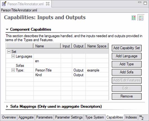Click the Sofa Mappings section title
Image resolution: width=149 pixels, height=121 pixels.
56,106
